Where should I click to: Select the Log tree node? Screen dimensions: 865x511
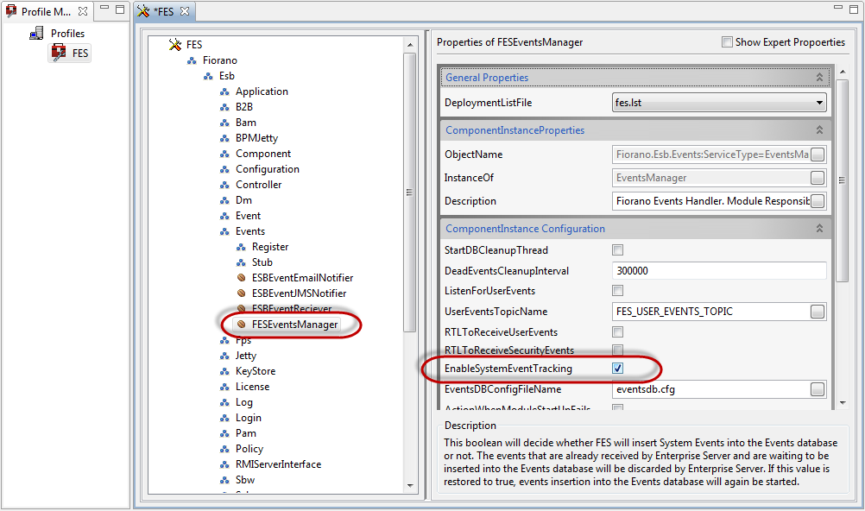tap(243, 402)
